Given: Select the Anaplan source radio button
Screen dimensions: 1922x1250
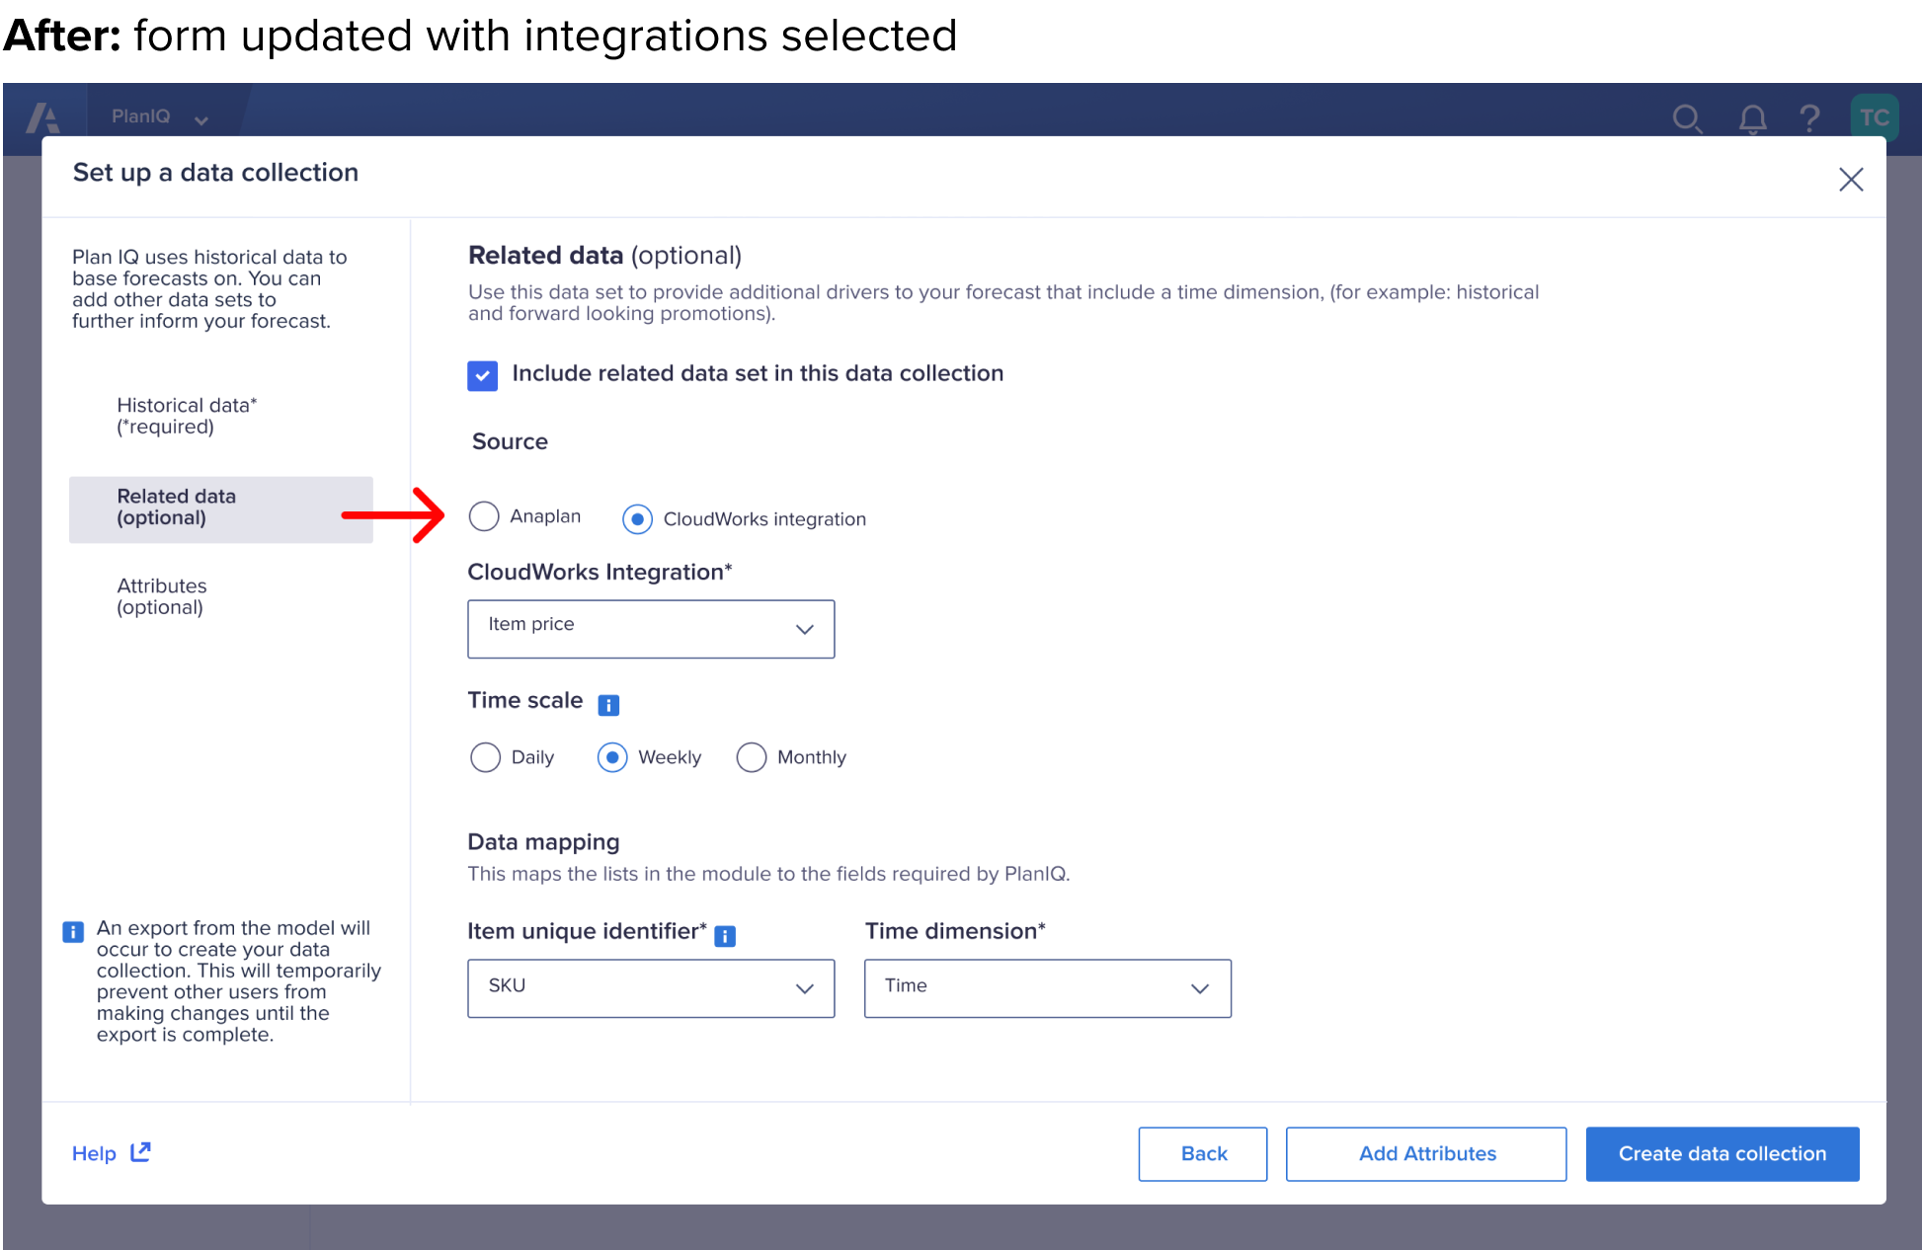Looking at the screenshot, I should [484, 516].
